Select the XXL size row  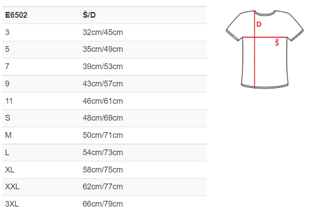coord(104,187)
